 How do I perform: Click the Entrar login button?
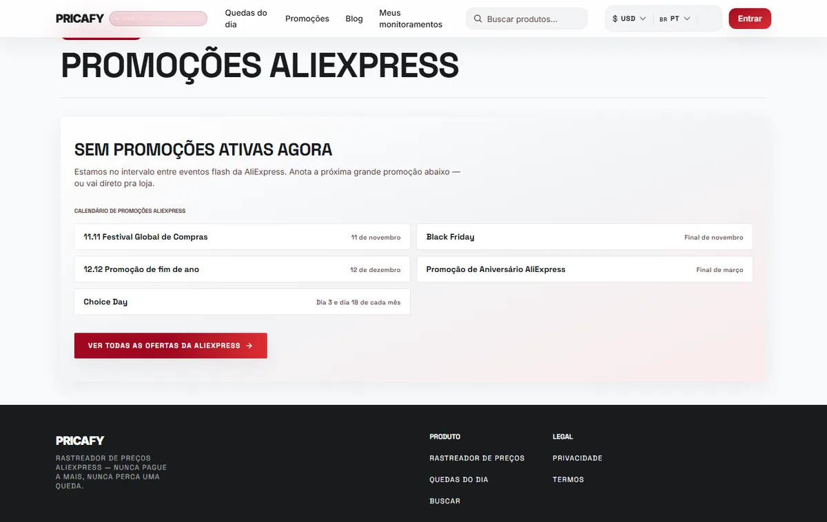point(750,19)
